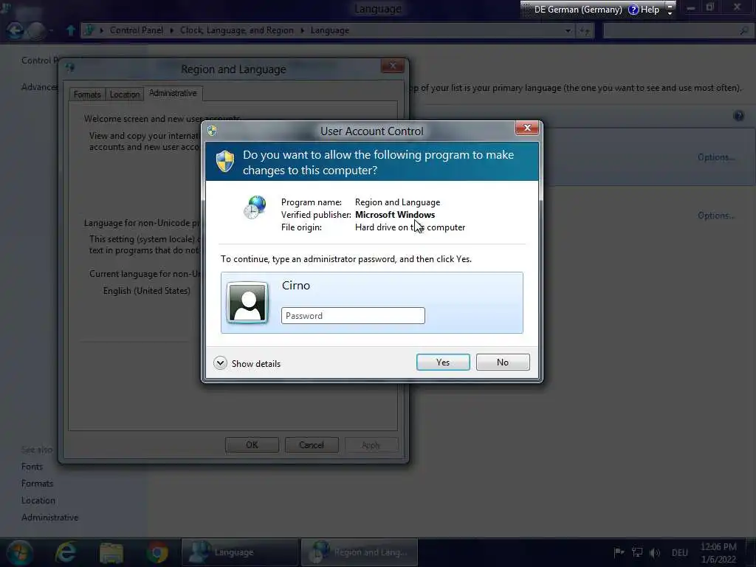The image size is (756, 567).
Task: Click the Language breadcrumb segment
Action: pos(329,30)
